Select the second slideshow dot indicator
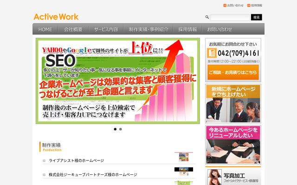 click(x=121, y=129)
